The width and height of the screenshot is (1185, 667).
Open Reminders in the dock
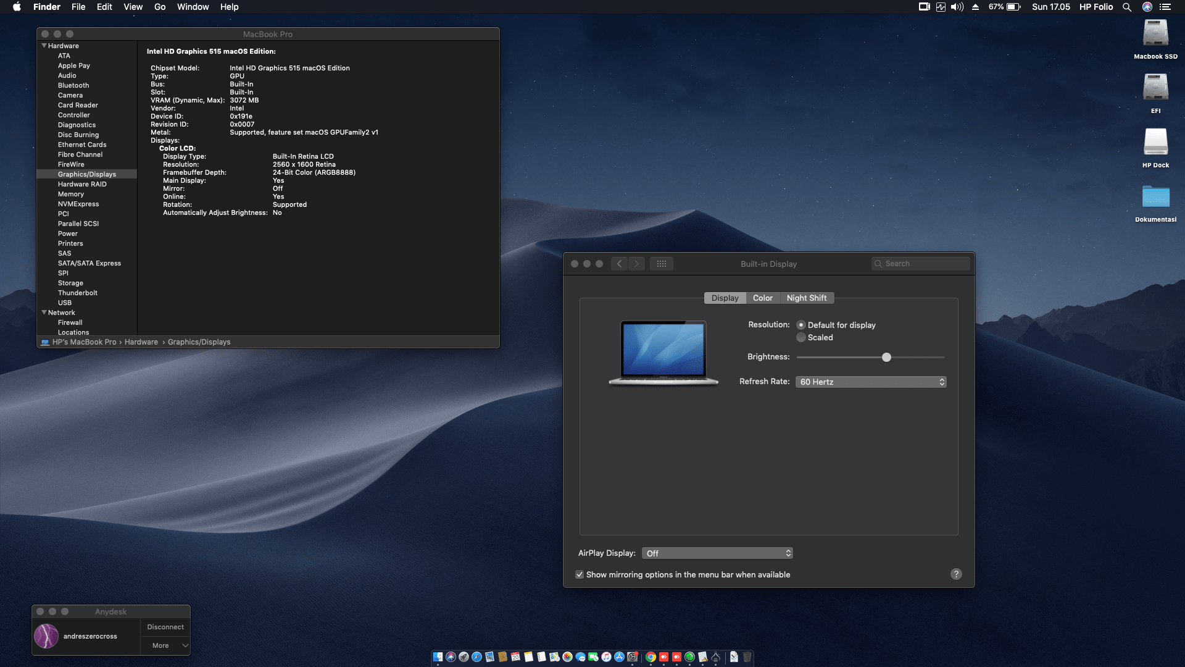pos(541,657)
